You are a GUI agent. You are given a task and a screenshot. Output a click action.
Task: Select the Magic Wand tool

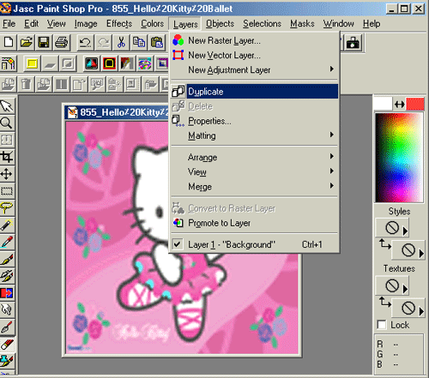click(7, 225)
